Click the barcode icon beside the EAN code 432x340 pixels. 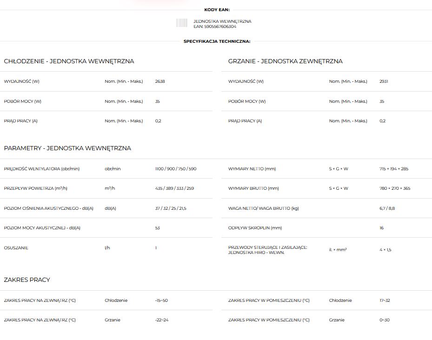click(x=182, y=23)
